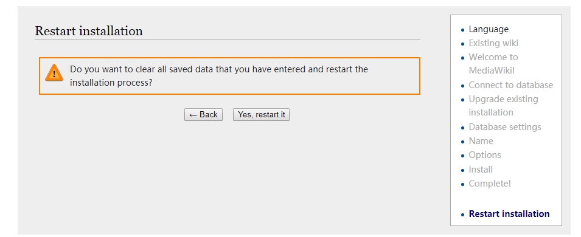Image resolution: width=581 pixels, height=237 pixels.
Task: Open the Options step
Action: pyautogui.click(x=485, y=155)
